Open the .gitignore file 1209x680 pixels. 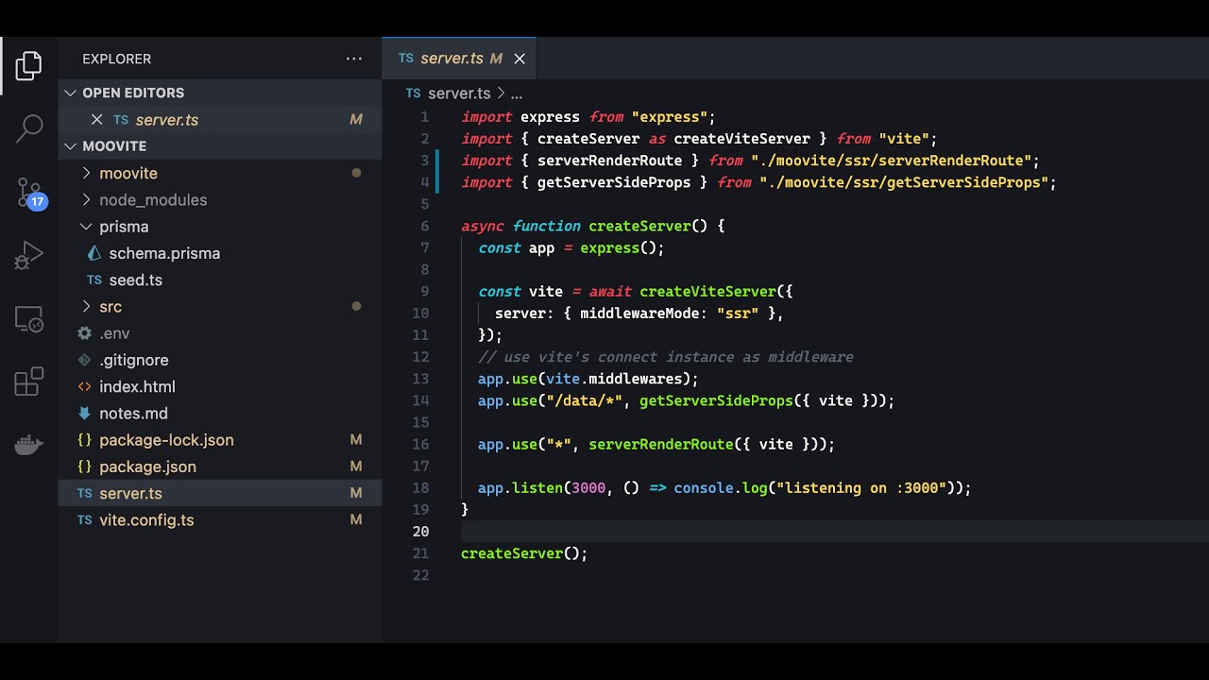pos(220,360)
